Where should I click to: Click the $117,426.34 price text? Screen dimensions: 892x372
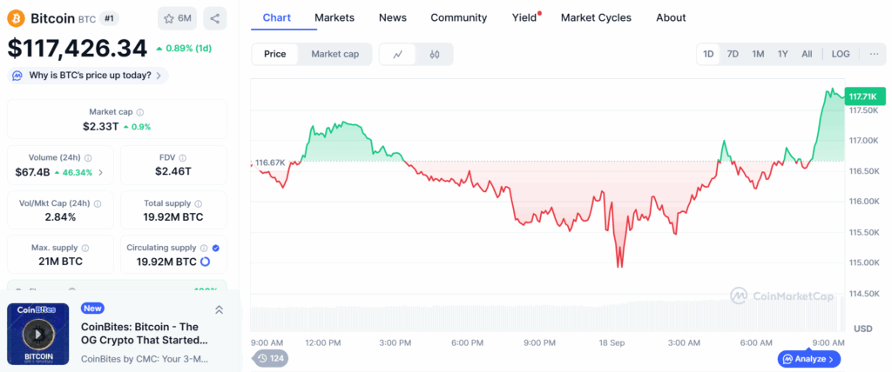coord(78,49)
